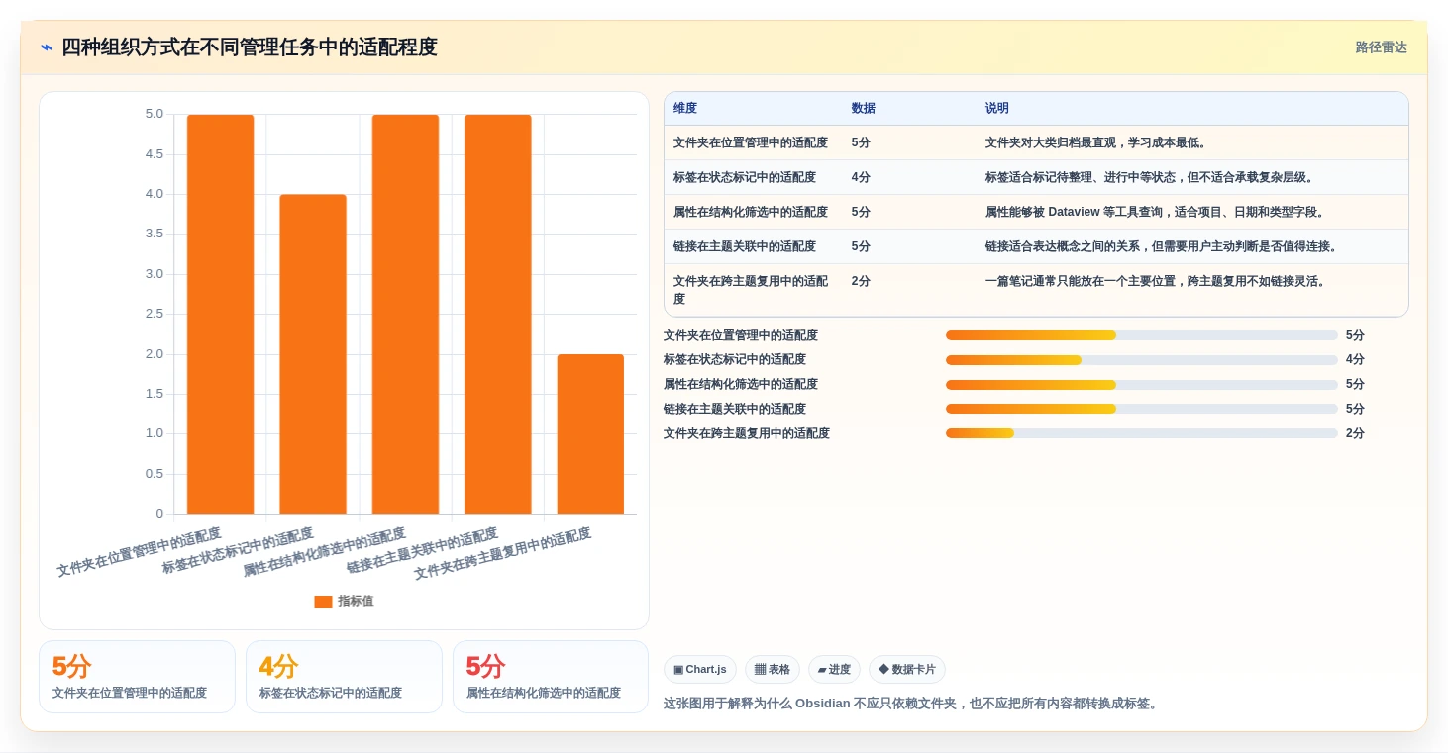Screen dimensions: 1448x753
Task: Click description starting 标签适合标记待整理
Action: pos(1149,178)
